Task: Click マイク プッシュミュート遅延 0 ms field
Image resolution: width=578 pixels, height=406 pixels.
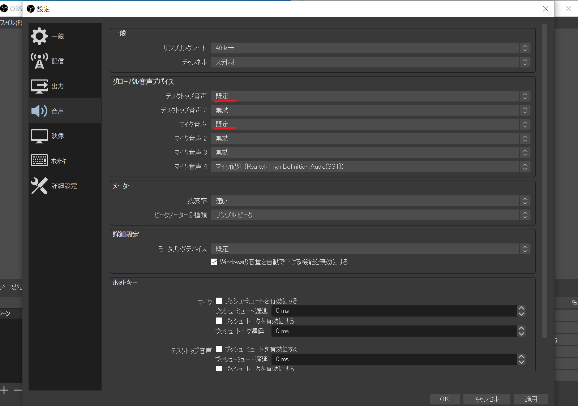Action: [394, 311]
